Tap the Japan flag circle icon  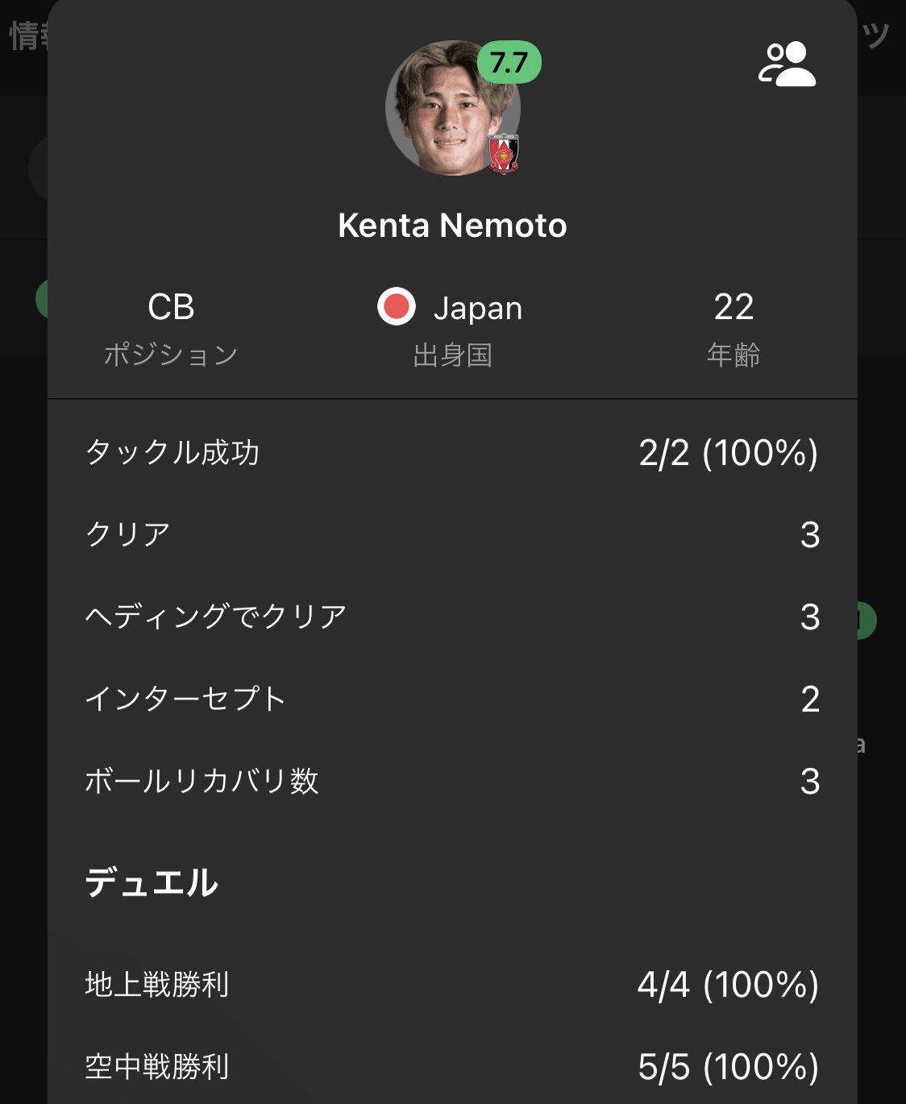[397, 308]
